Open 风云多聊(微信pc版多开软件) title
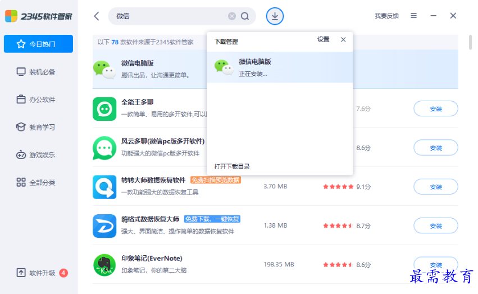Screen dimensions: 478x294 pos(163,141)
